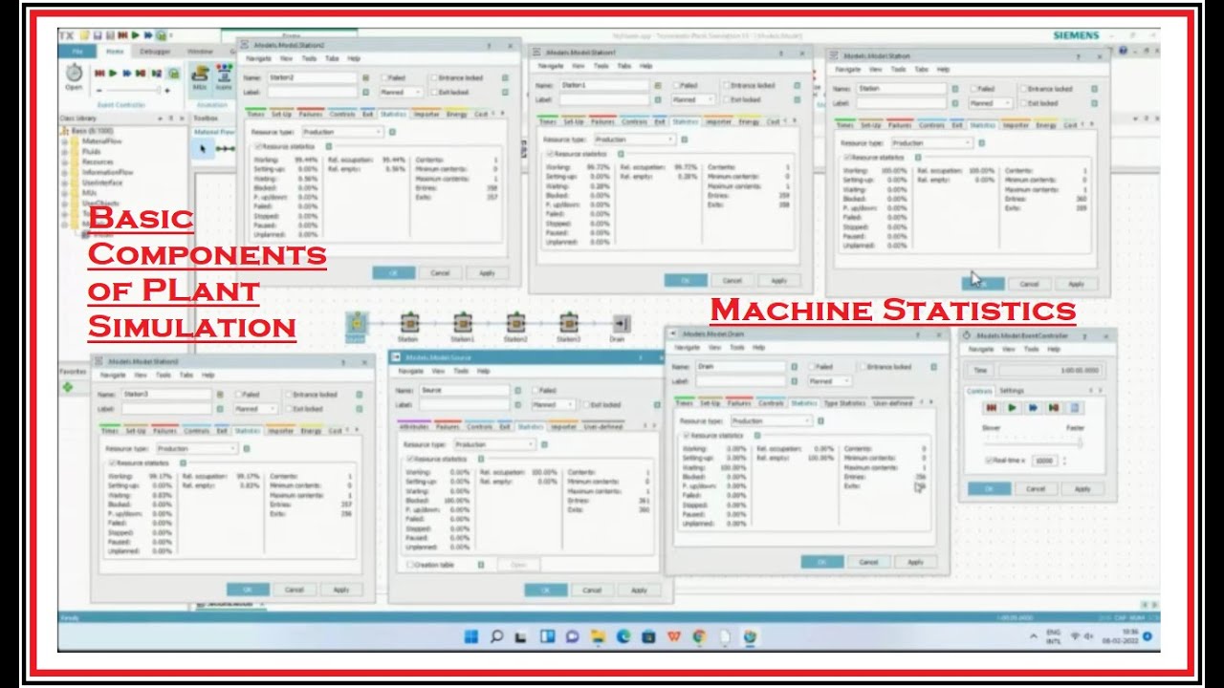Select the Connector tool in the Toolbox
Viewport: 1224px width, 688px height.
[225, 148]
